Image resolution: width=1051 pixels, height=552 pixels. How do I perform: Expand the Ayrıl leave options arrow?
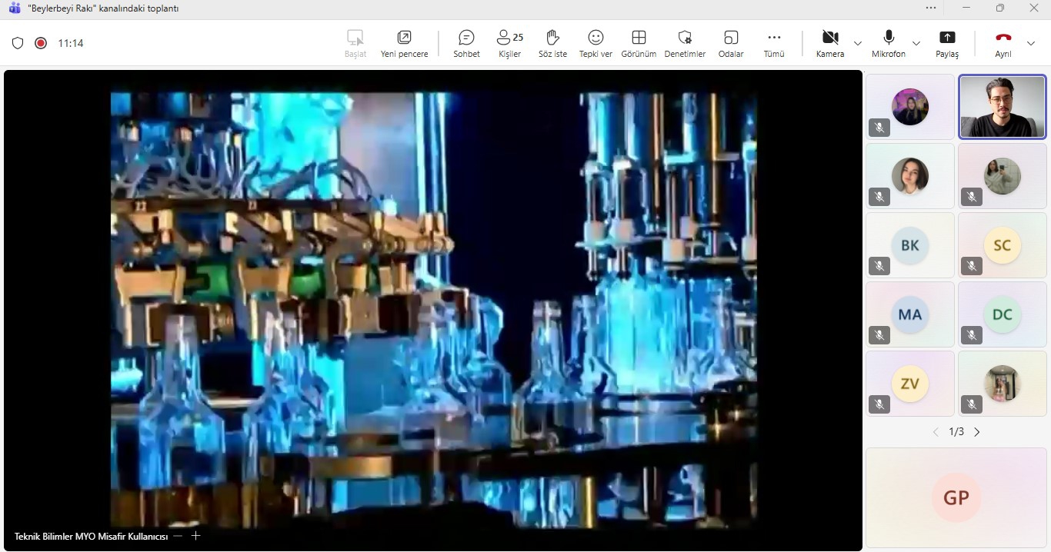[x=1031, y=43]
